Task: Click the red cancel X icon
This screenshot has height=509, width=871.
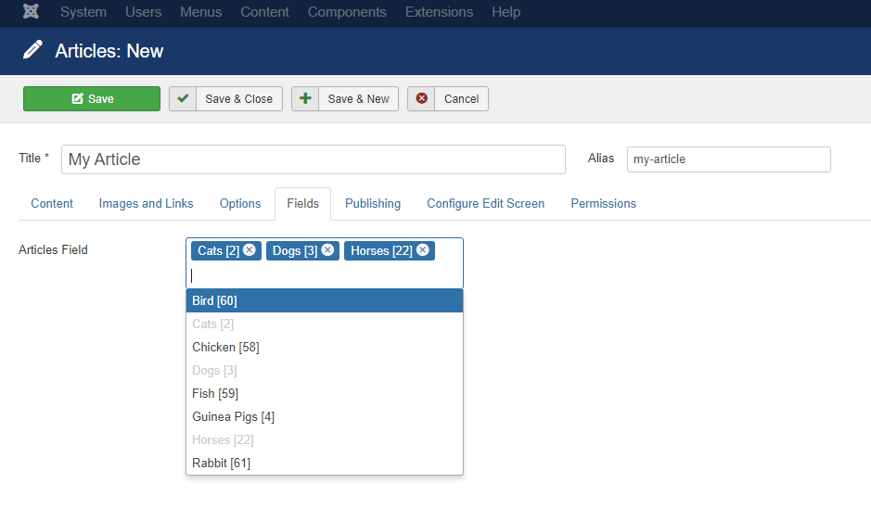Action: click(422, 99)
